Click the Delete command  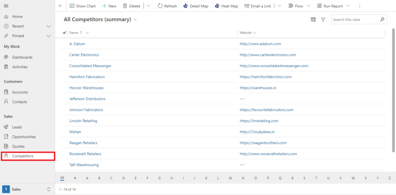(x=131, y=6)
